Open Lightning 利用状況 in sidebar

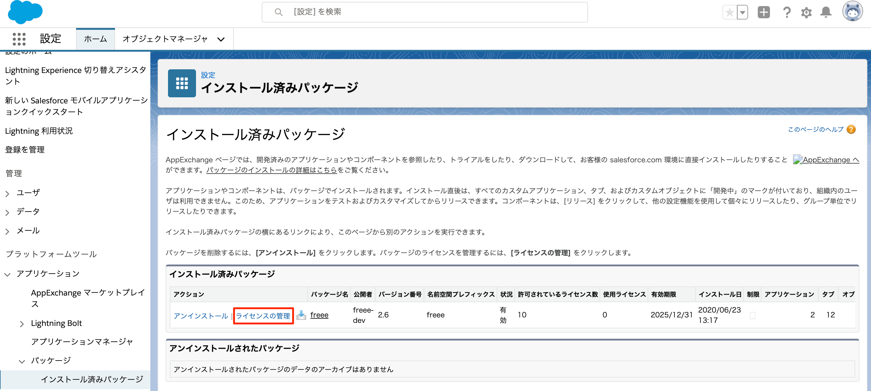39,131
